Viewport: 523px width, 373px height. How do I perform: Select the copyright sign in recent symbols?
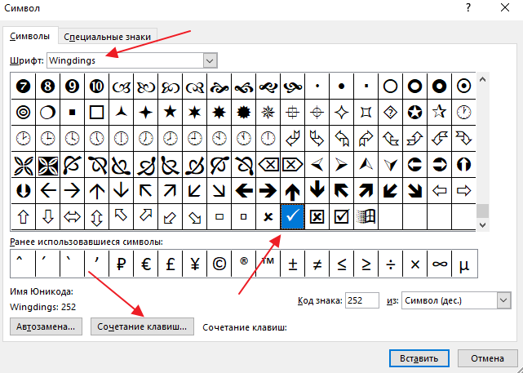coord(219,264)
